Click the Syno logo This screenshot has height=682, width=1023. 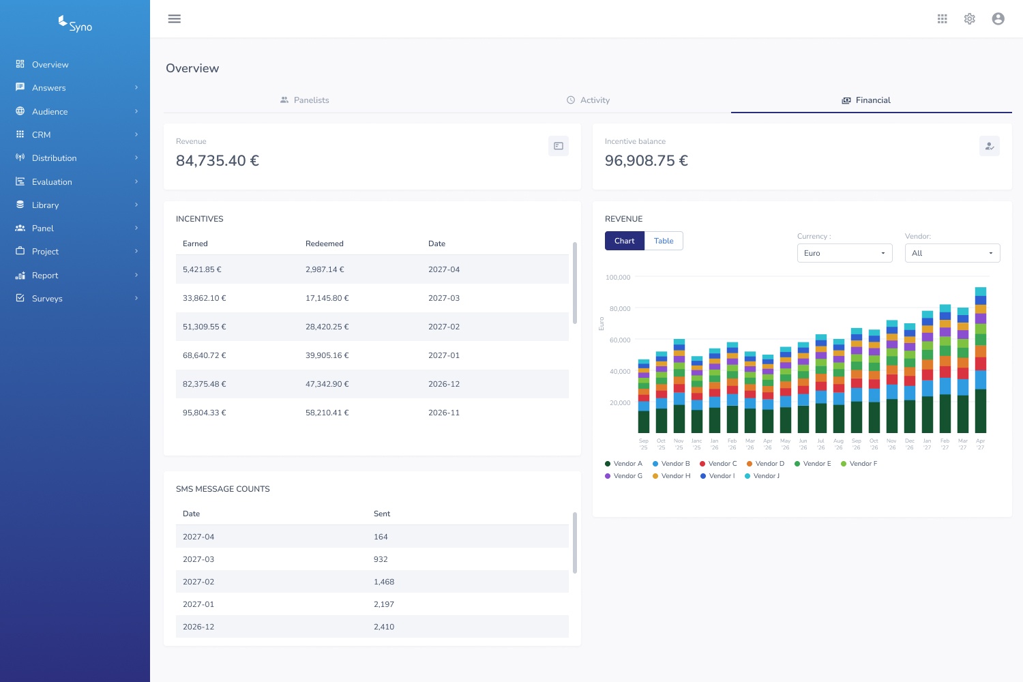point(75,25)
